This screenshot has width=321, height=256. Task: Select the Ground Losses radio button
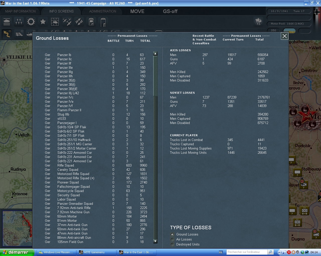click(172, 234)
